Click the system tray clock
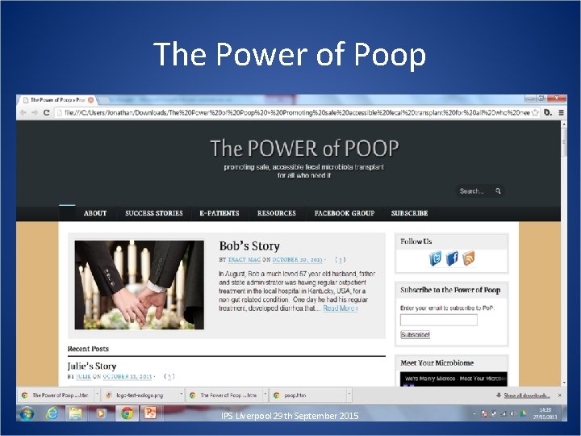The height and width of the screenshot is (436, 581). pyautogui.click(x=545, y=413)
